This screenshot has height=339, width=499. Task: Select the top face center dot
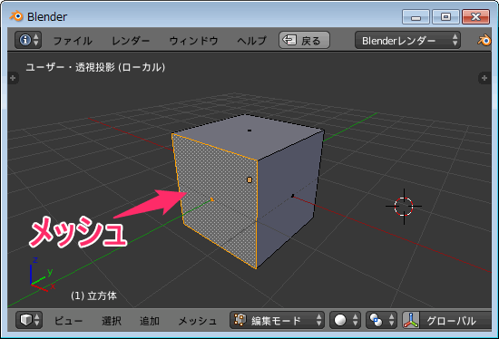click(249, 131)
